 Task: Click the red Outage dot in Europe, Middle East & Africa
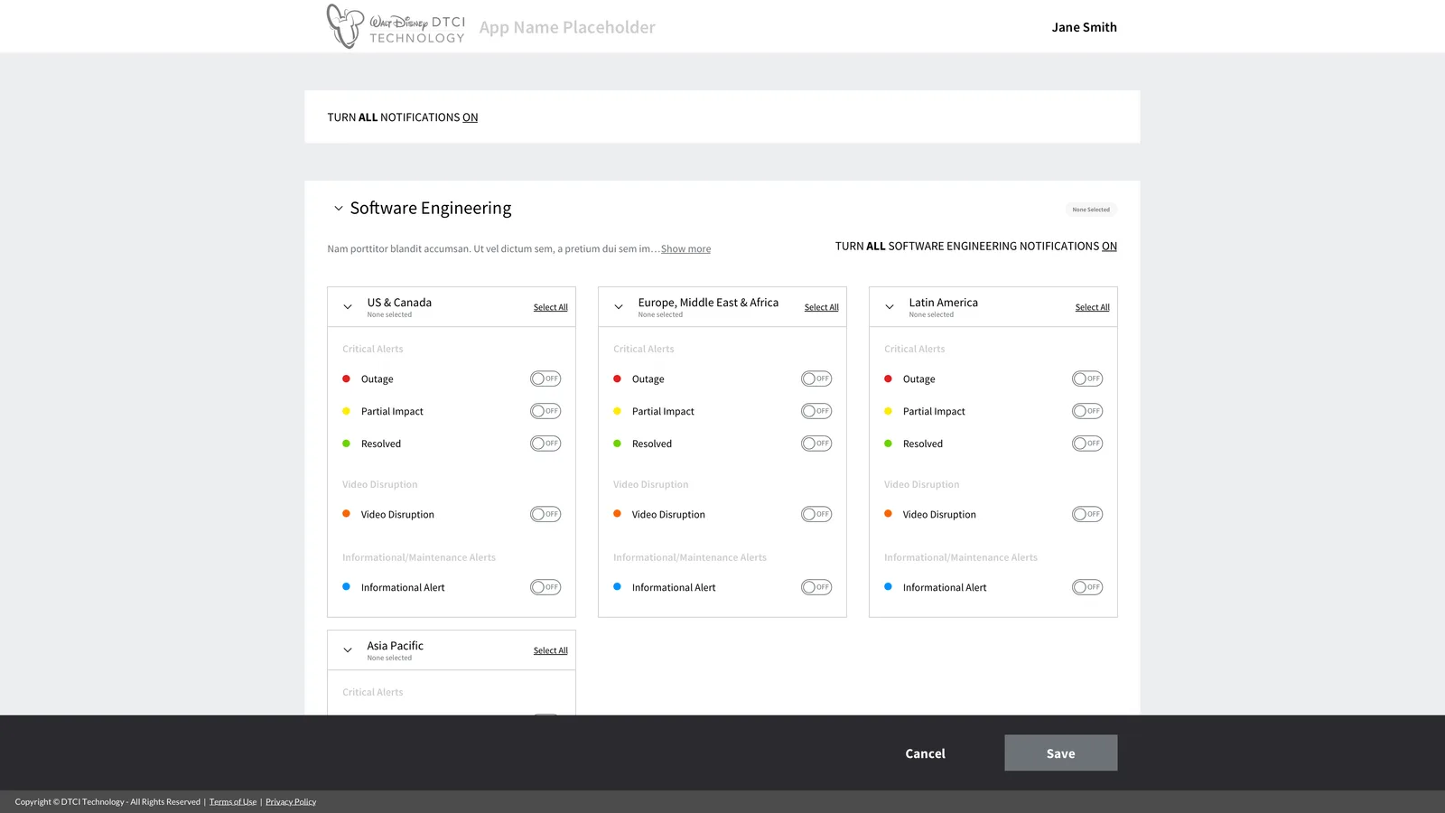click(617, 378)
